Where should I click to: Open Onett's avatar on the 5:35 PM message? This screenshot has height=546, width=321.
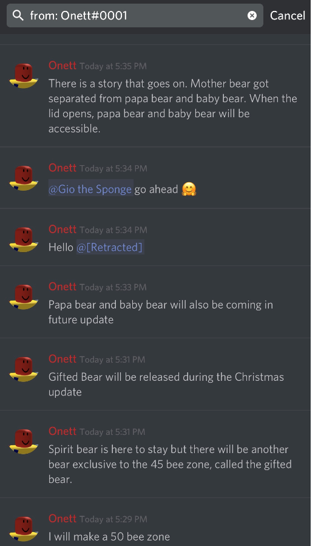click(x=24, y=76)
